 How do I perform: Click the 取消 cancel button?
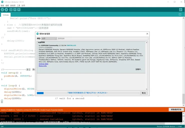pos(144,93)
